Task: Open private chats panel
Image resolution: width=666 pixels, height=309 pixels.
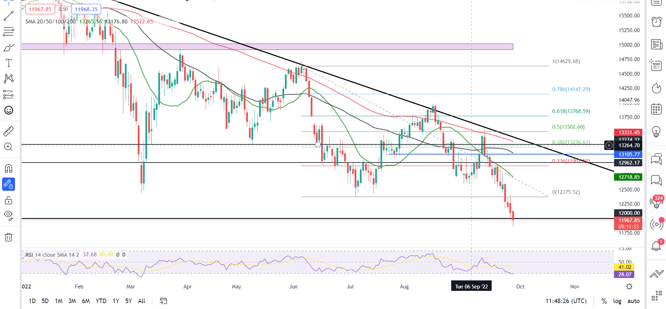Action: click(x=657, y=180)
